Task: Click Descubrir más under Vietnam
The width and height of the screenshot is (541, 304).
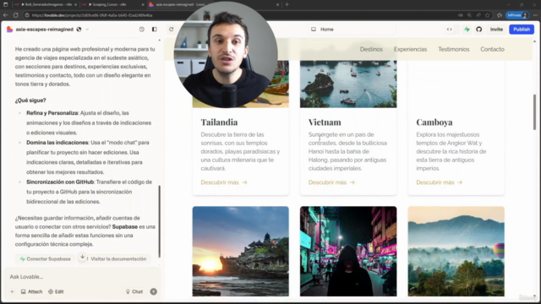Action: [331, 182]
